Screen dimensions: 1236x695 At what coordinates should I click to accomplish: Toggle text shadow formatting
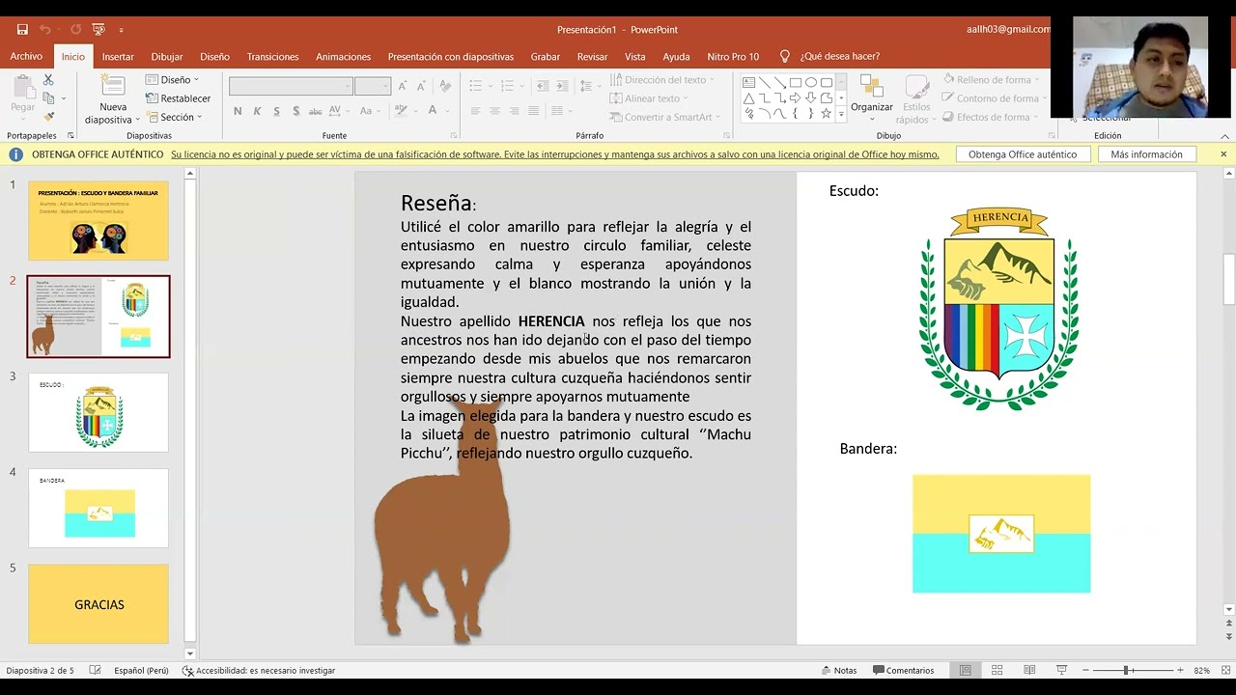[295, 111]
